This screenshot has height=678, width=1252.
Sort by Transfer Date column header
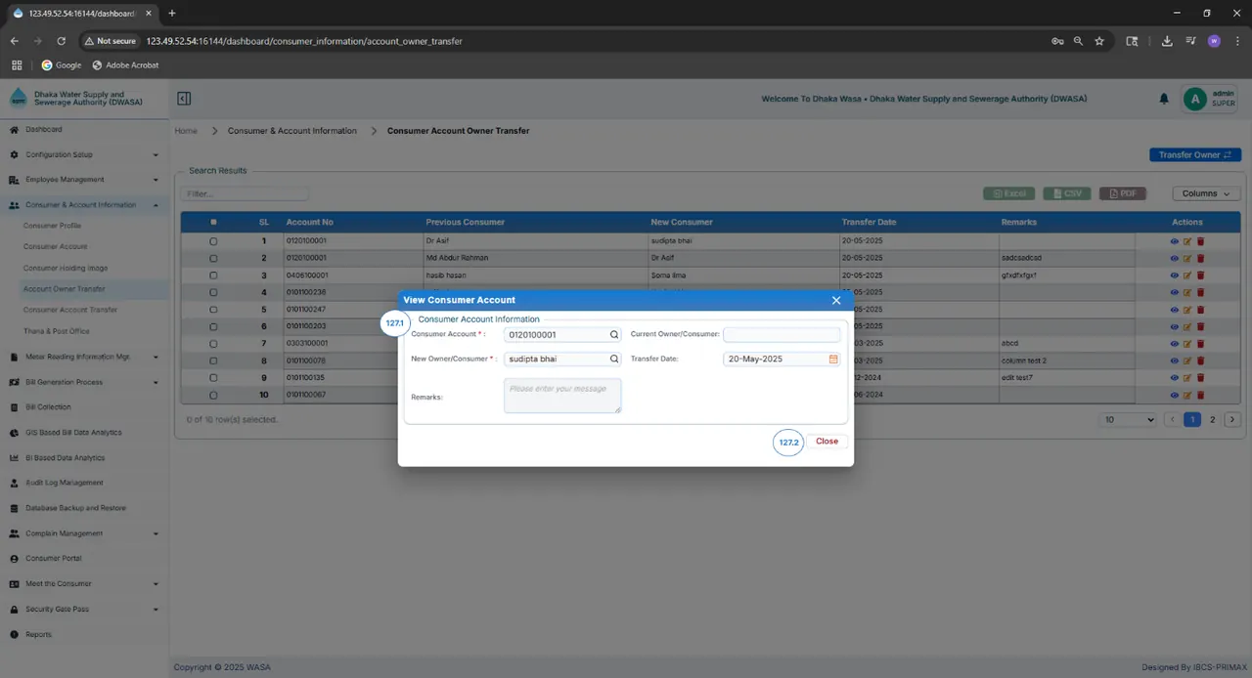pos(869,222)
